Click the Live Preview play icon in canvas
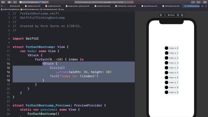 click(161, 15)
